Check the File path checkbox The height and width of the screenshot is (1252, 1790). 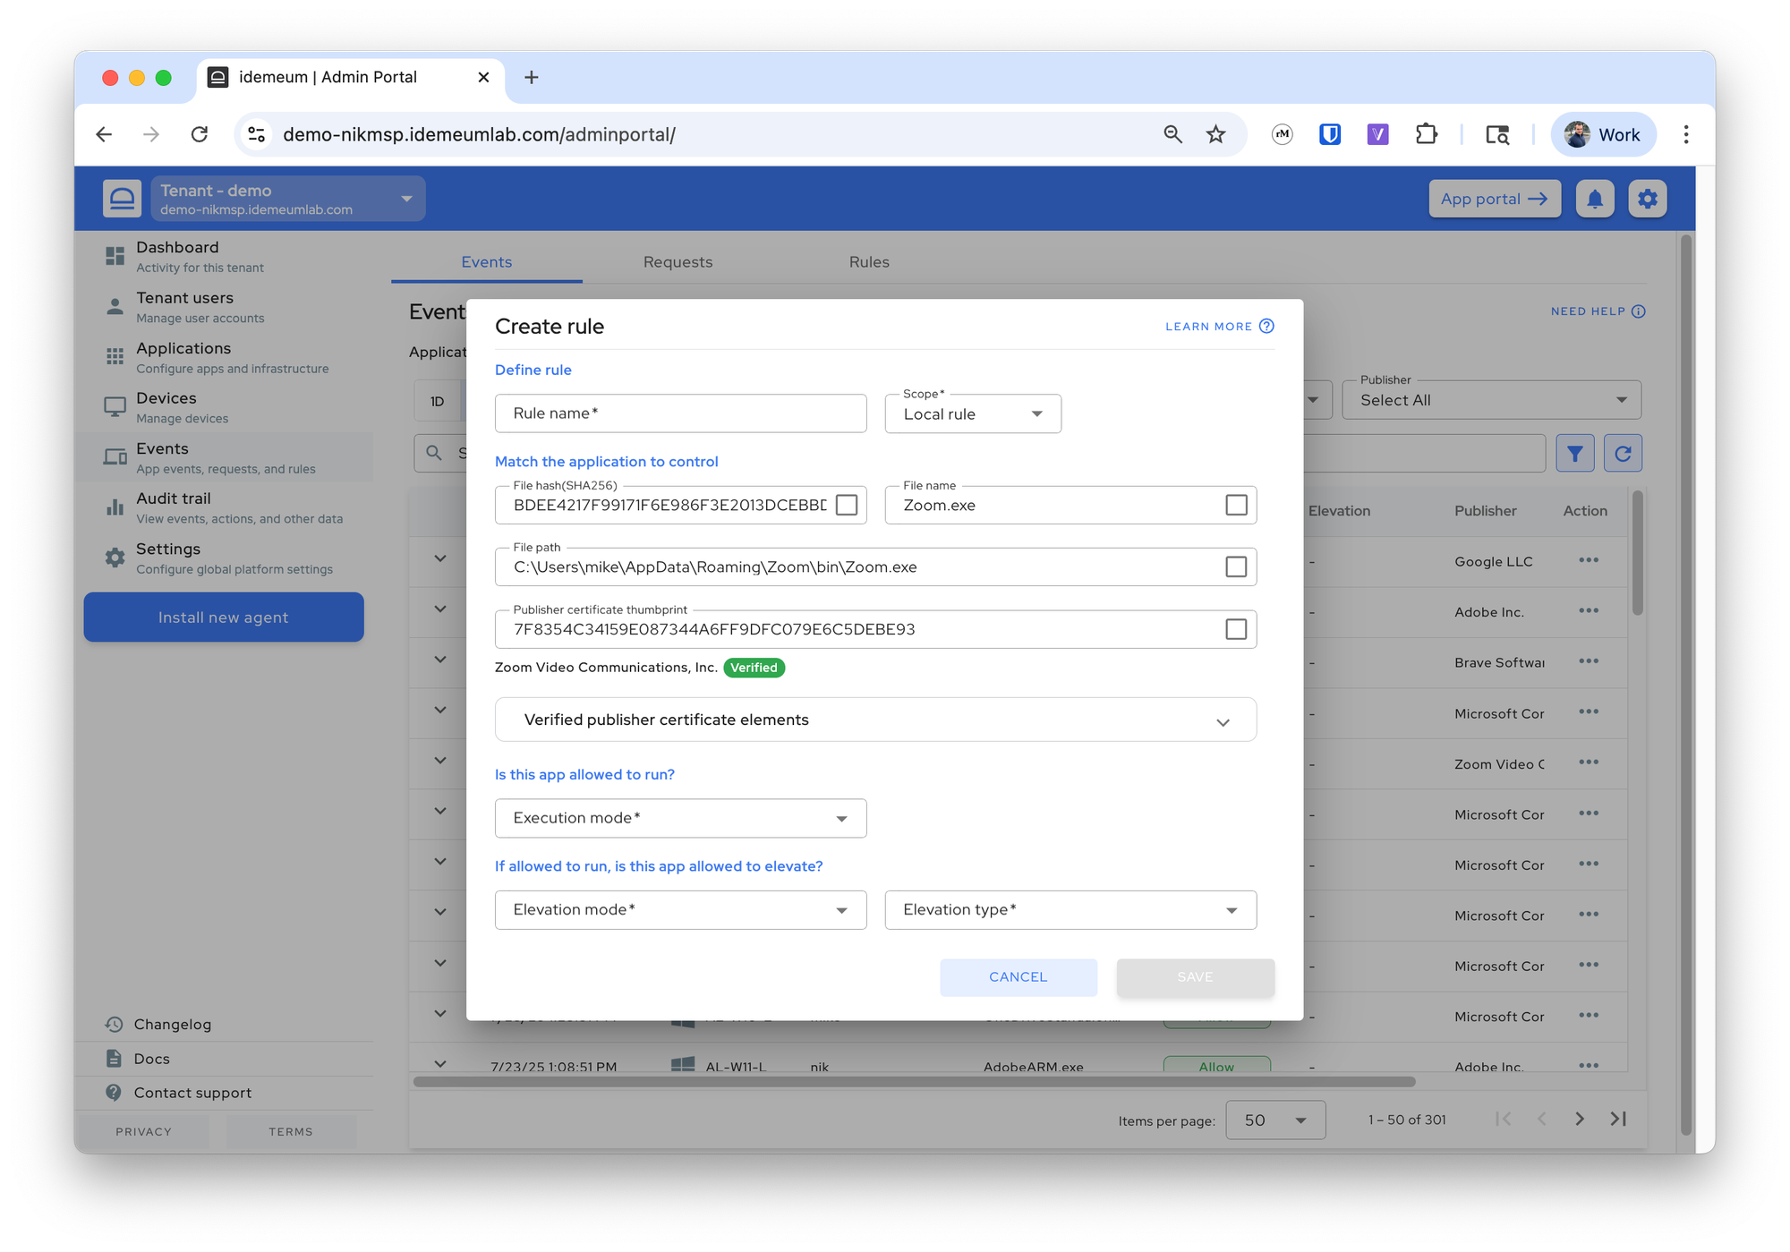[1236, 566]
